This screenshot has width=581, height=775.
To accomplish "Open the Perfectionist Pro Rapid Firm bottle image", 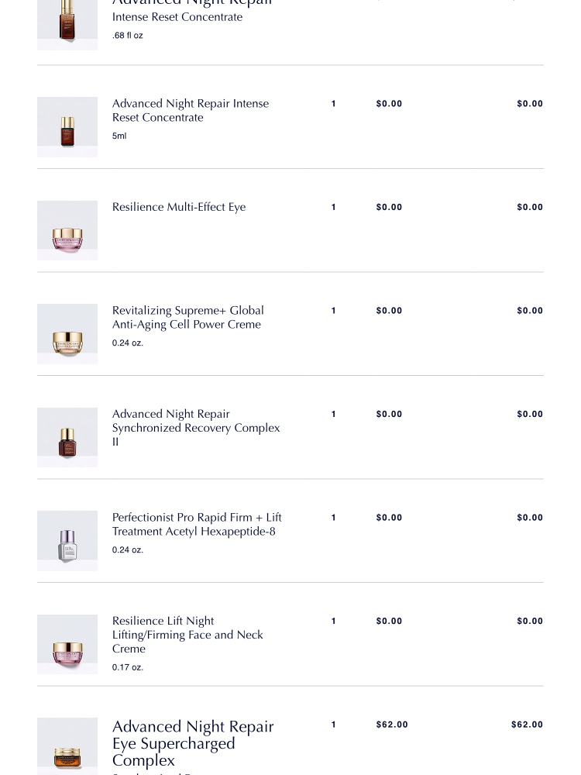I will [x=67, y=541].
